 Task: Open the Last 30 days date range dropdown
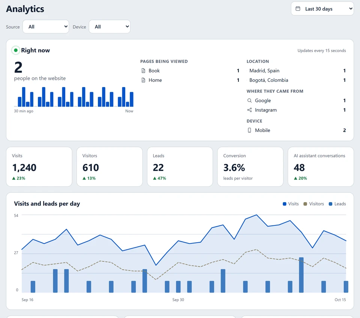(322, 9)
